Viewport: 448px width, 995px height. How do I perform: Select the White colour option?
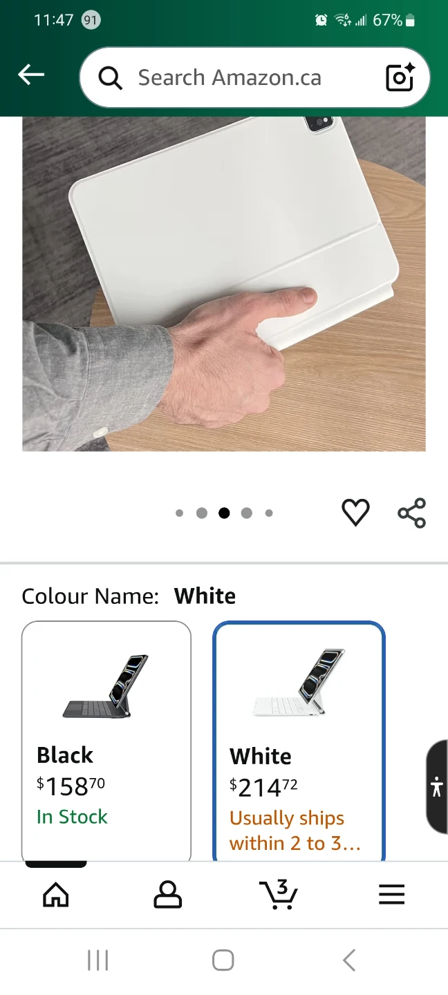(x=299, y=741)
